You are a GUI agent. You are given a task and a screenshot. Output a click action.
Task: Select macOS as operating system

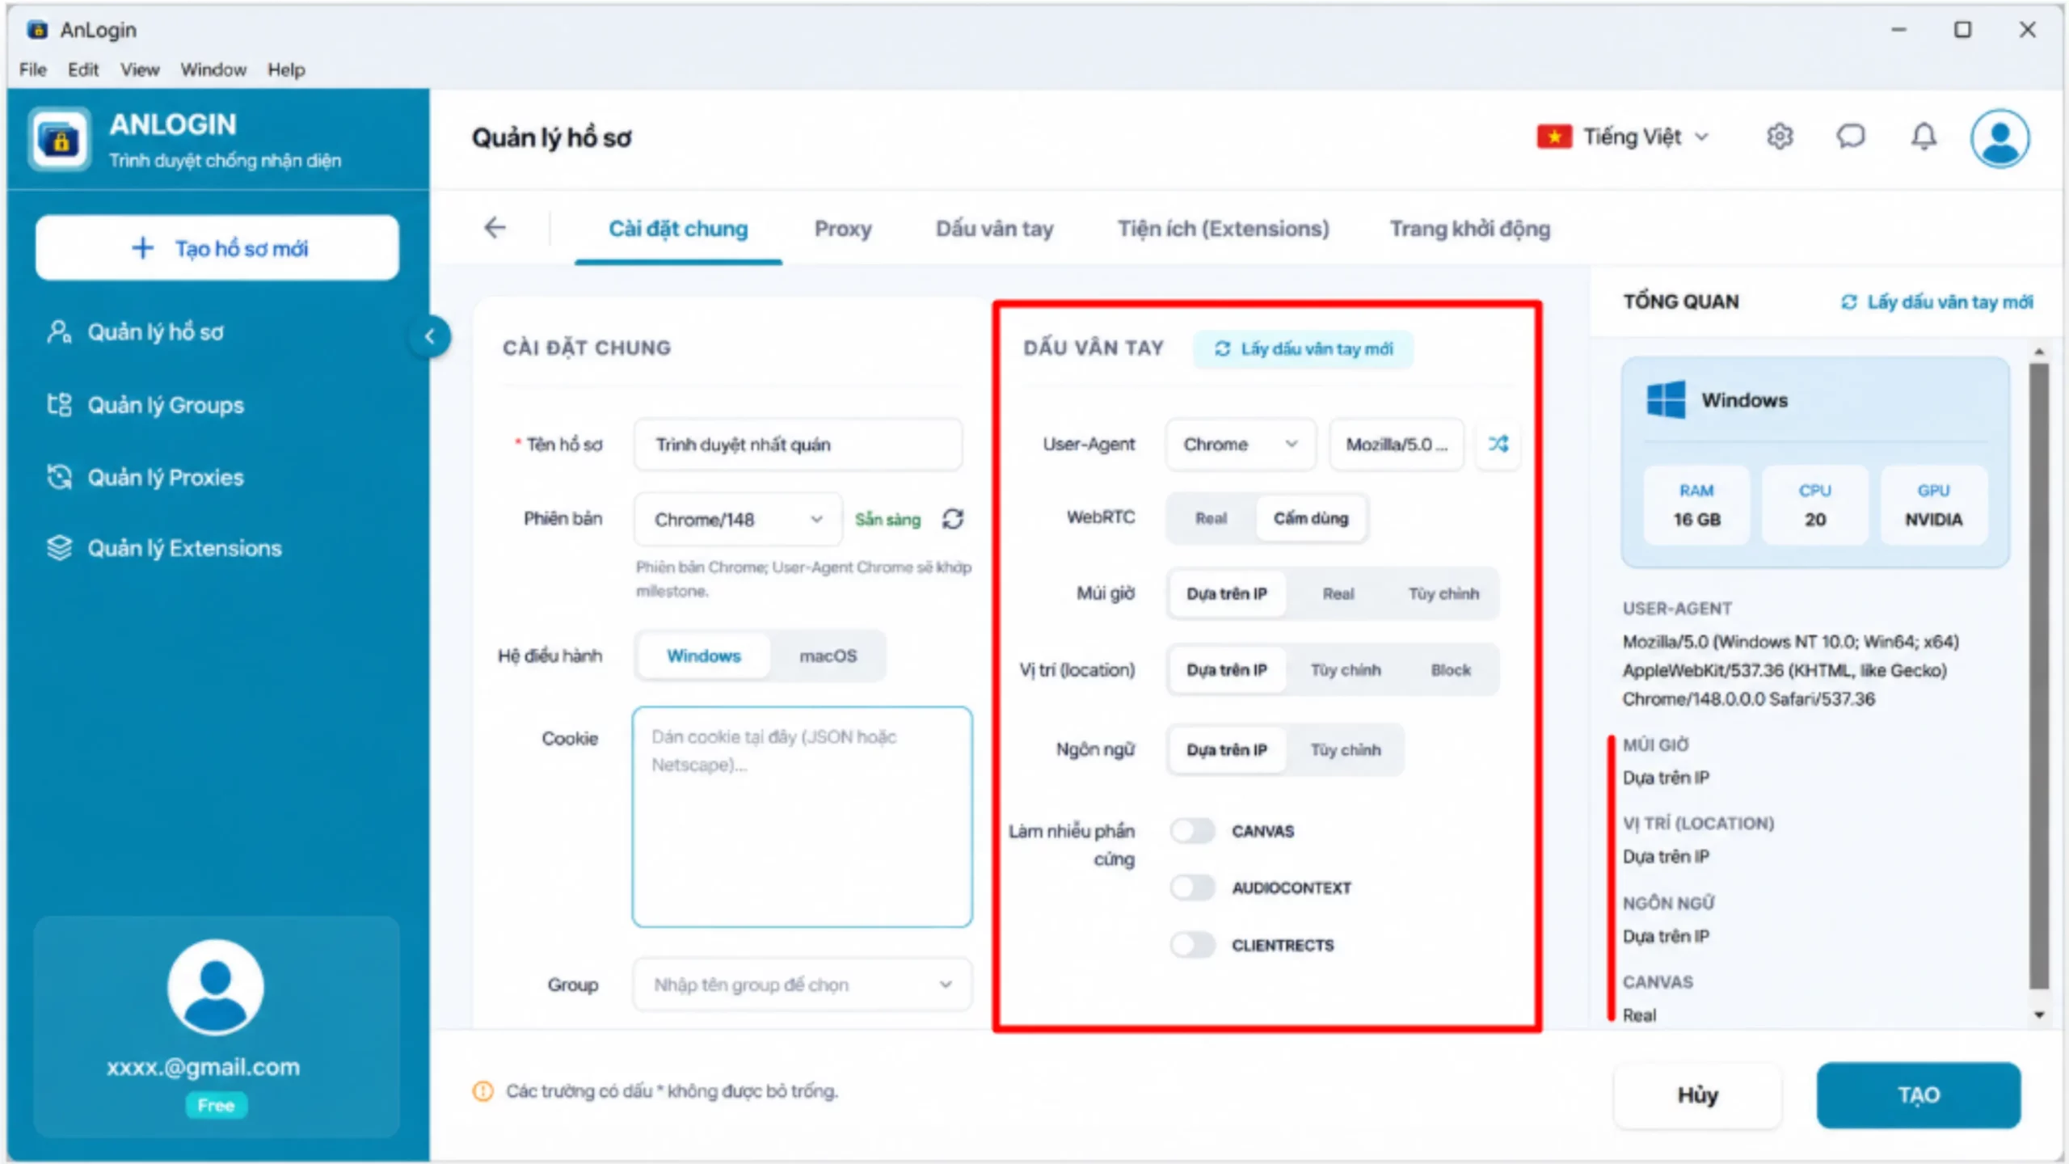click(828, 656)
